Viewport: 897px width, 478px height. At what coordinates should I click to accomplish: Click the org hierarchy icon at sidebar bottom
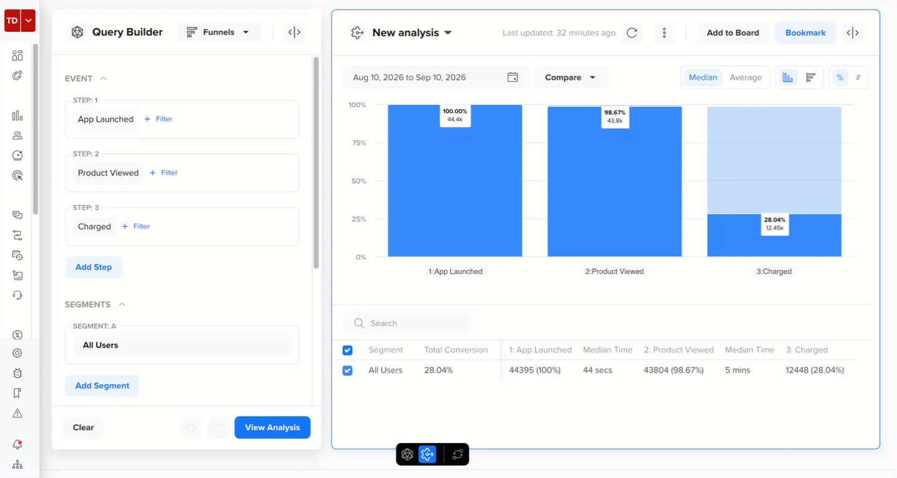tap(17, 465)
